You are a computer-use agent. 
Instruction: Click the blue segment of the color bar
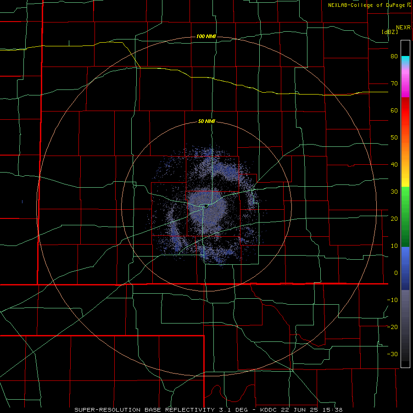click(x=405, y=268)
